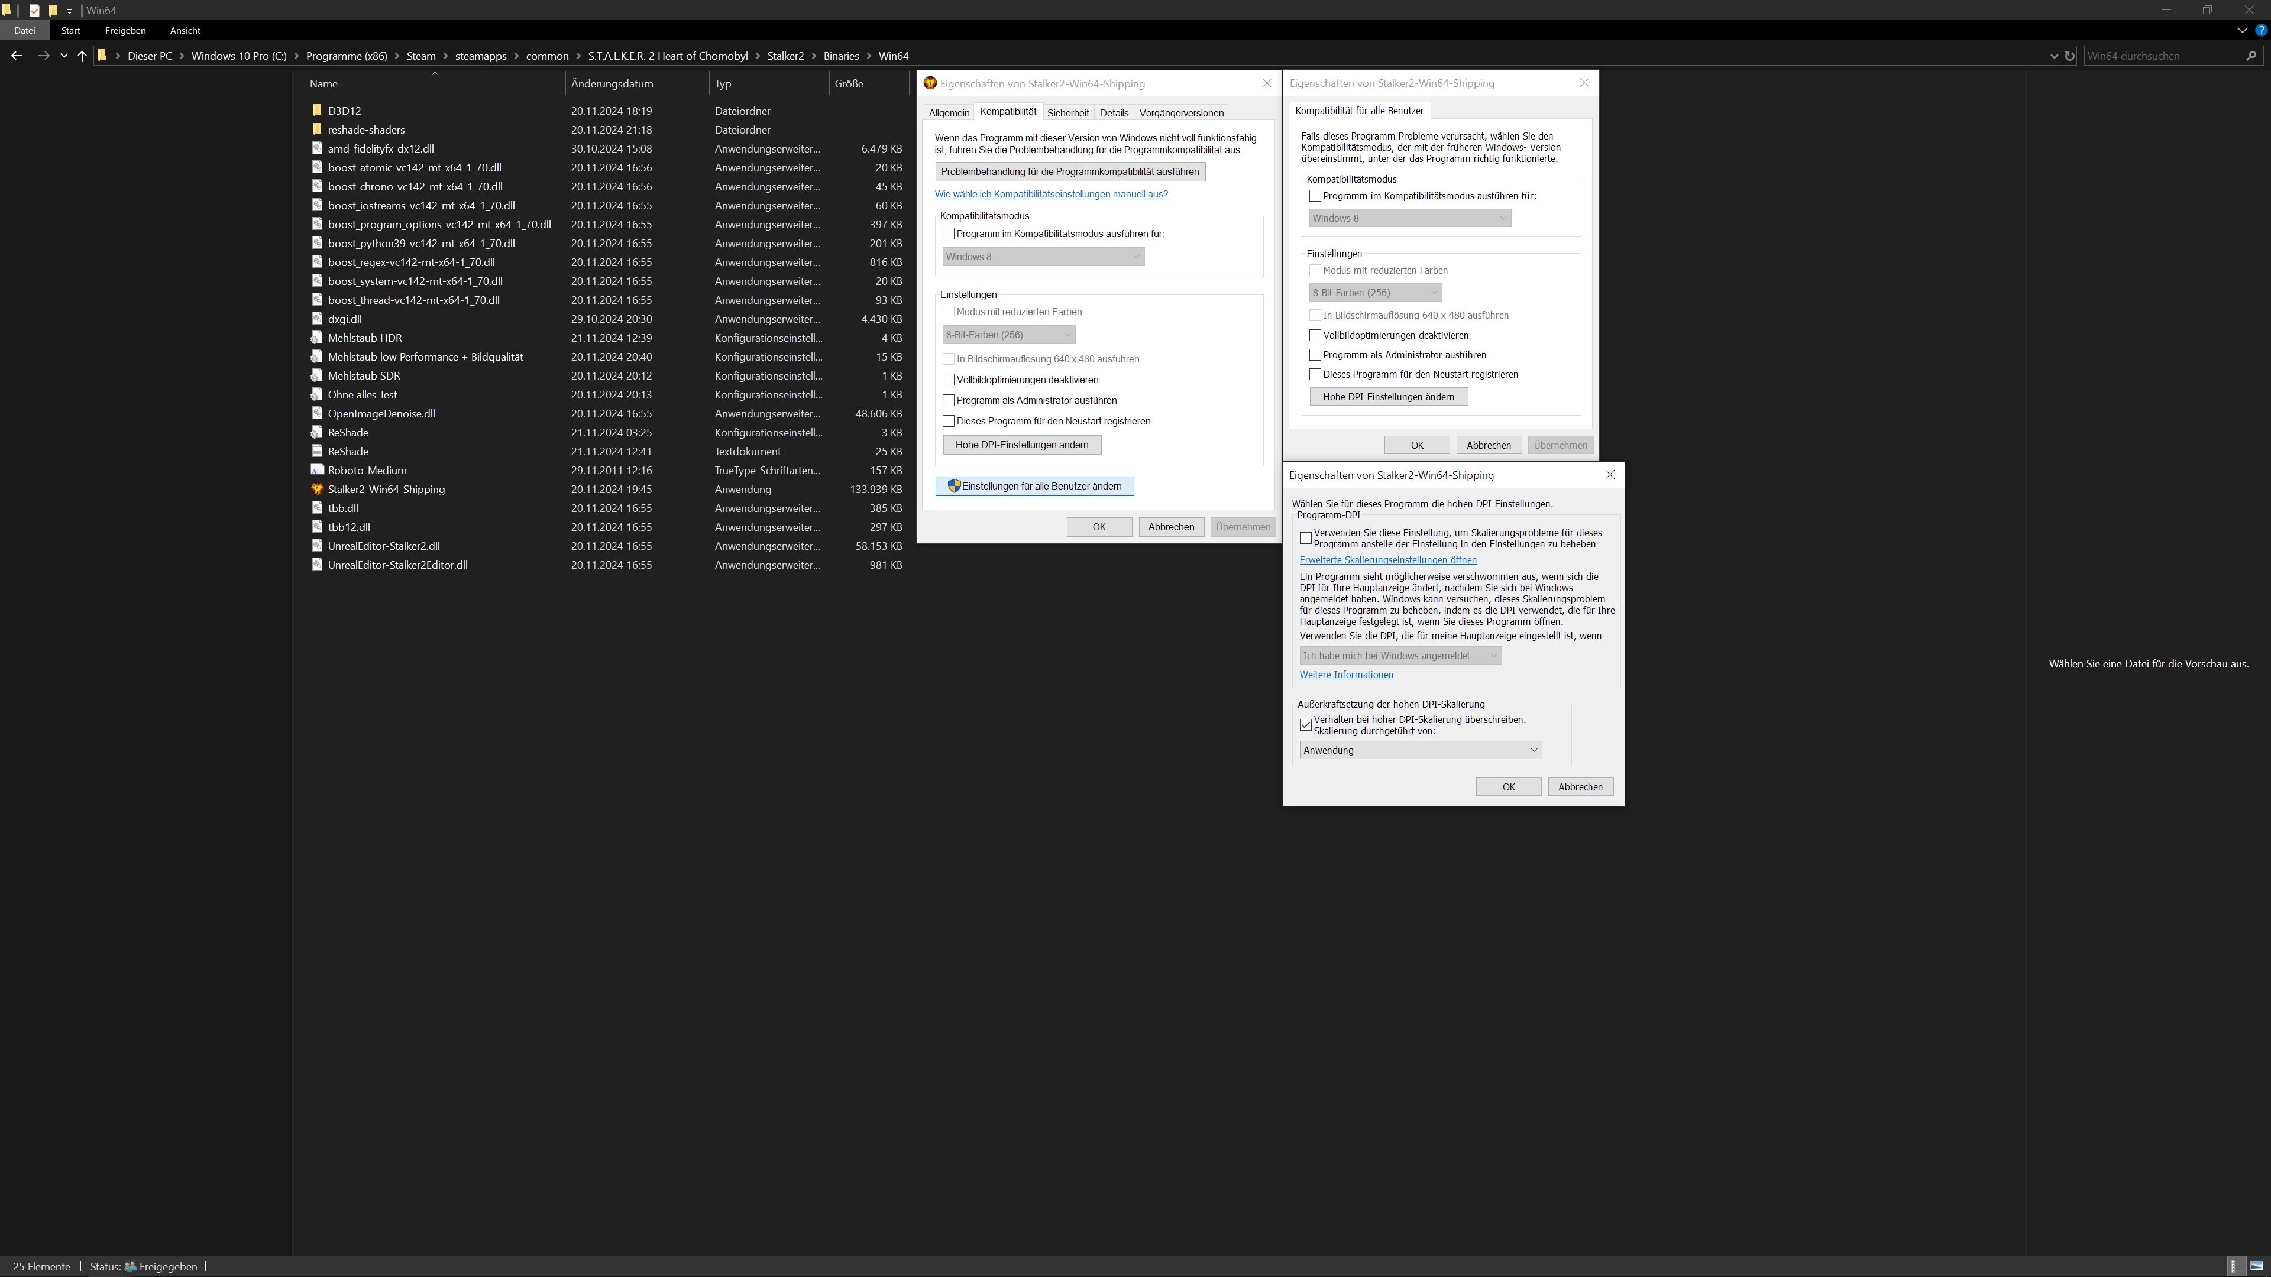The image size is (2271, 1277).
Task: Open the 'Anwendung' scaling dropdown
Action: (1420, 751)
